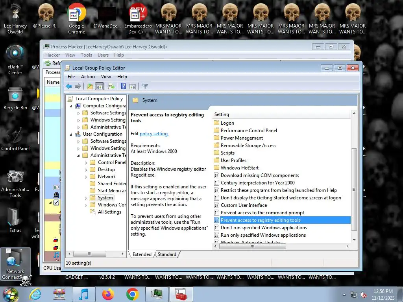Open Google Chrome desktop shortcut
Screen dimensions: 403x302
pyautogui.click(x=77, y=19)
